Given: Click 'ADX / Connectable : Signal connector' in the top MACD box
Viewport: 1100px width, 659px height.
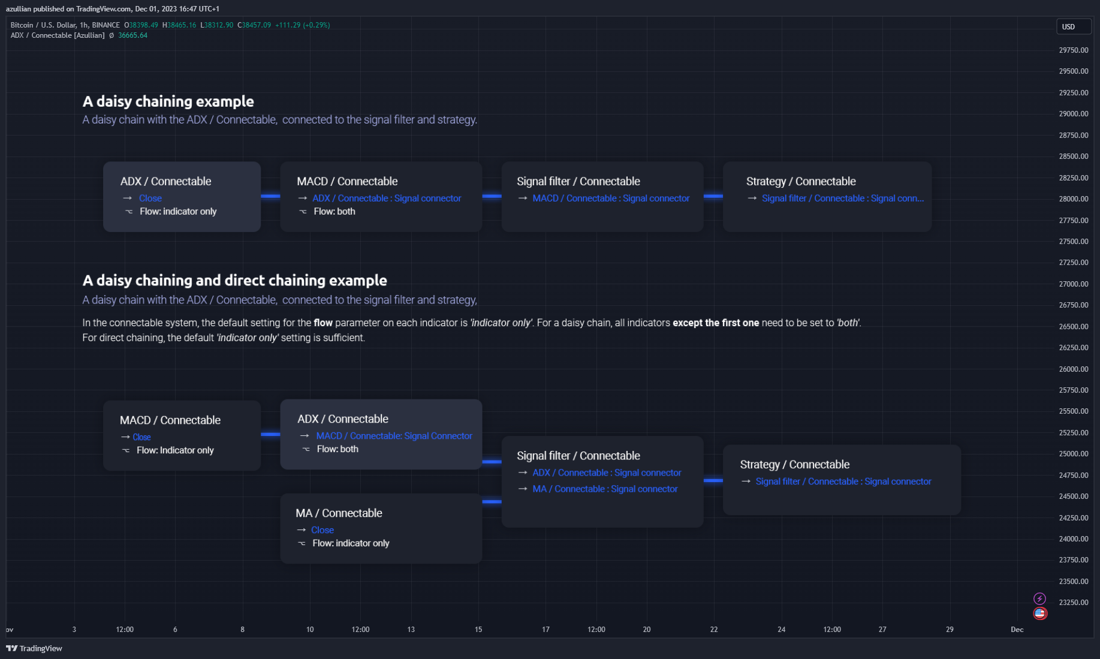Looking at the screenshot, I should pyautogui.click(x=387, y=198).
